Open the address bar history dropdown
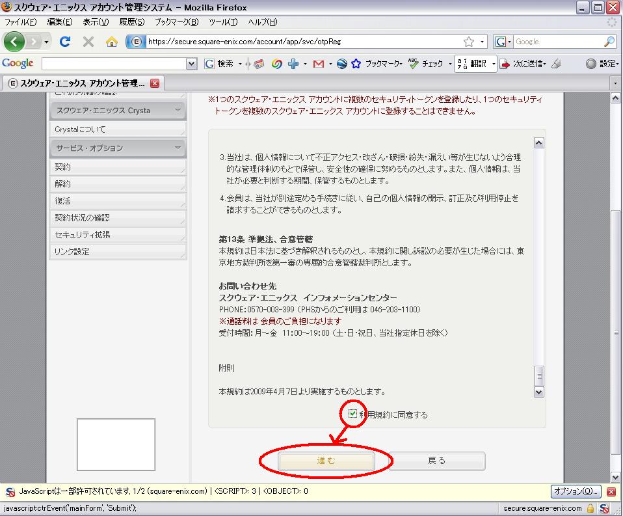 coord(482,42)
